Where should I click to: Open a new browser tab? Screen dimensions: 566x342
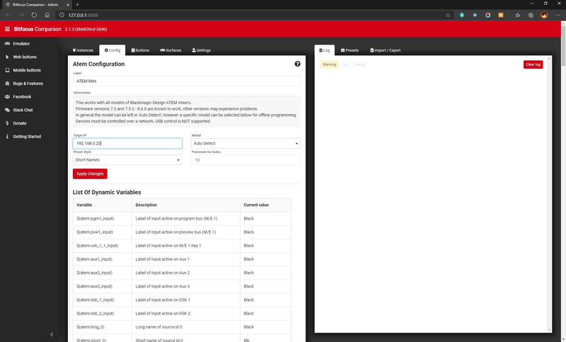(x=77, y=5)
